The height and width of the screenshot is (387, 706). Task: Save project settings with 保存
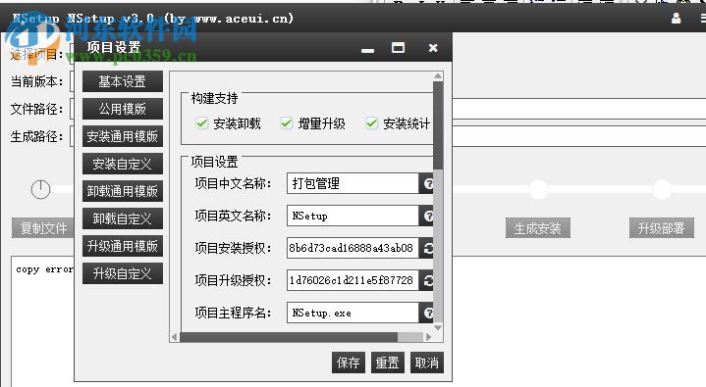pos(348,363)
